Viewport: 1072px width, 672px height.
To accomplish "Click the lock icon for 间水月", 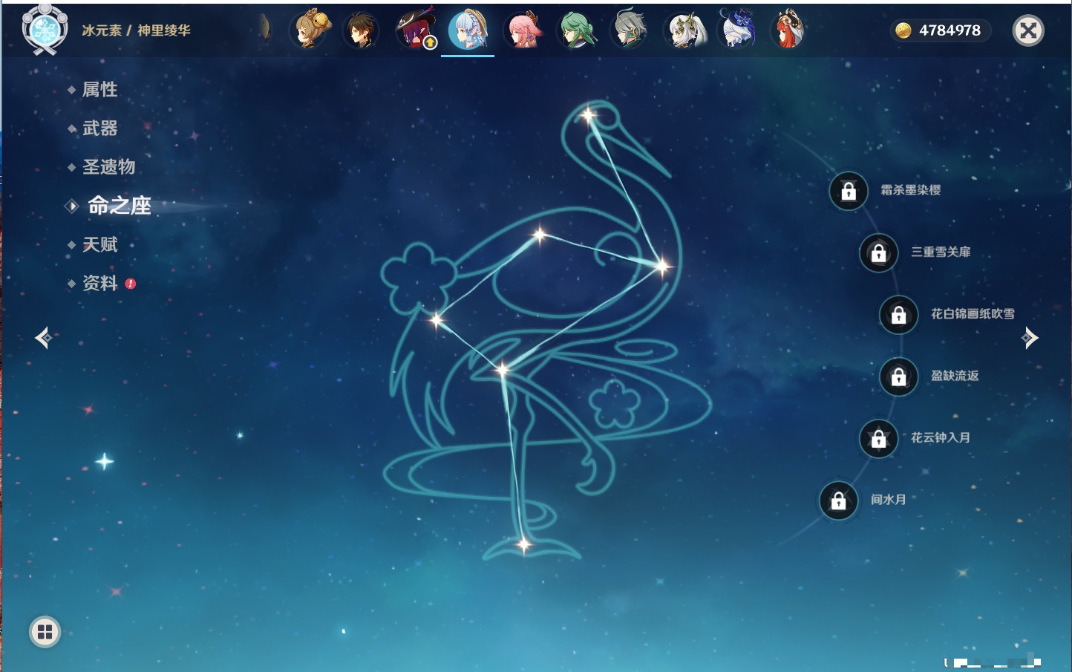I will tap(839, 500).
